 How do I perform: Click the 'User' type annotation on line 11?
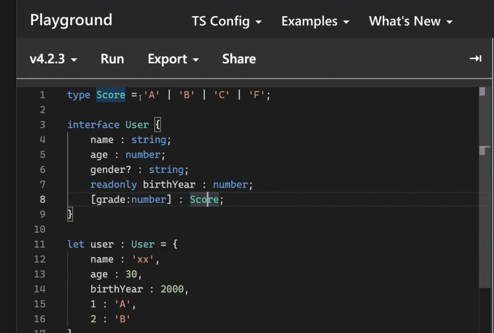(x=143, y=244)
